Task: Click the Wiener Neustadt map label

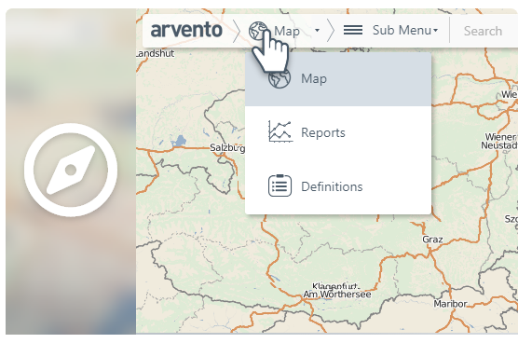Action: click(x=499, y=141)
